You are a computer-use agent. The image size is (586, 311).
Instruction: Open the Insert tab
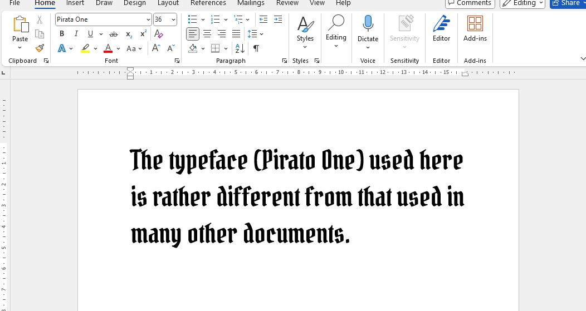(x=75, y=3)
